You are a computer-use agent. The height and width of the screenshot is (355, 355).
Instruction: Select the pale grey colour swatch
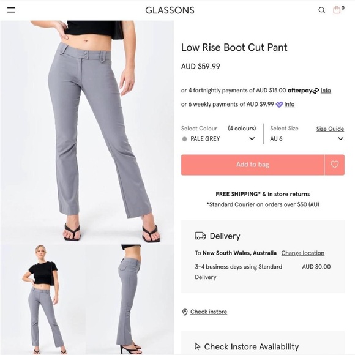point(184,139)
